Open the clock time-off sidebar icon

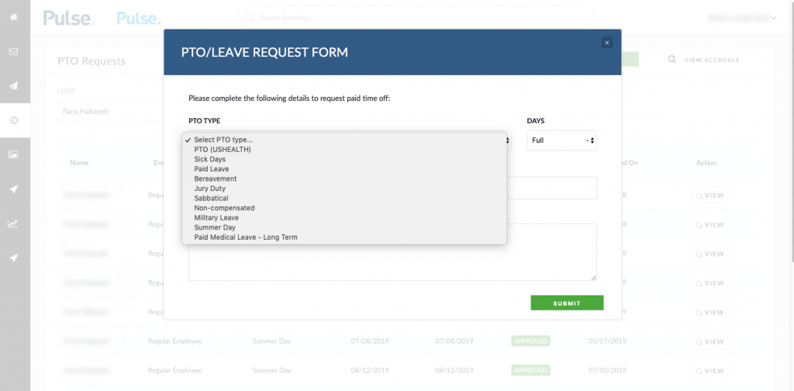point(14,120)
